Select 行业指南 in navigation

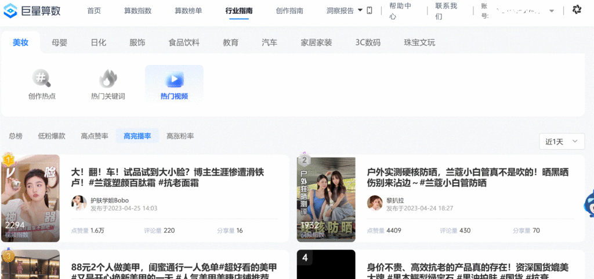click(238, 10)
